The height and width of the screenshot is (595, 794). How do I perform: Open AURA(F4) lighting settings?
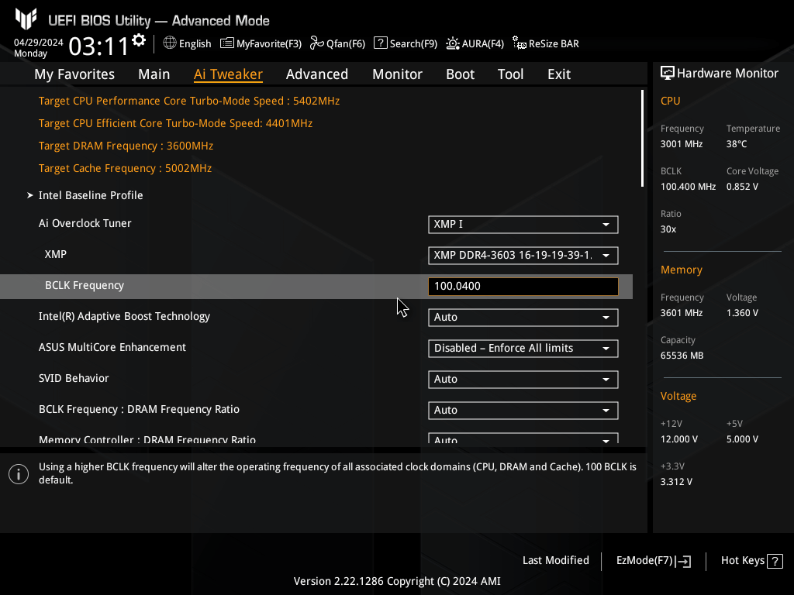pos(475,43)
